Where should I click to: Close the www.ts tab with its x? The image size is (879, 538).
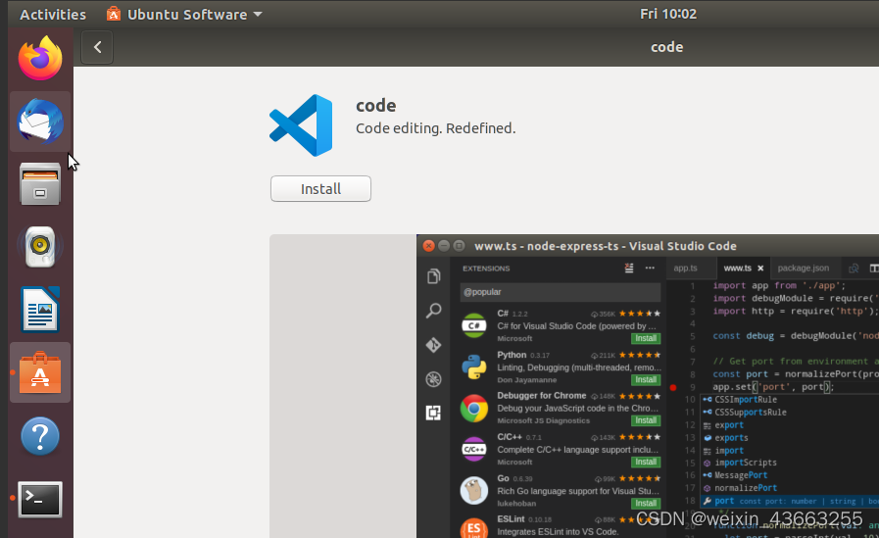point(760,269)
